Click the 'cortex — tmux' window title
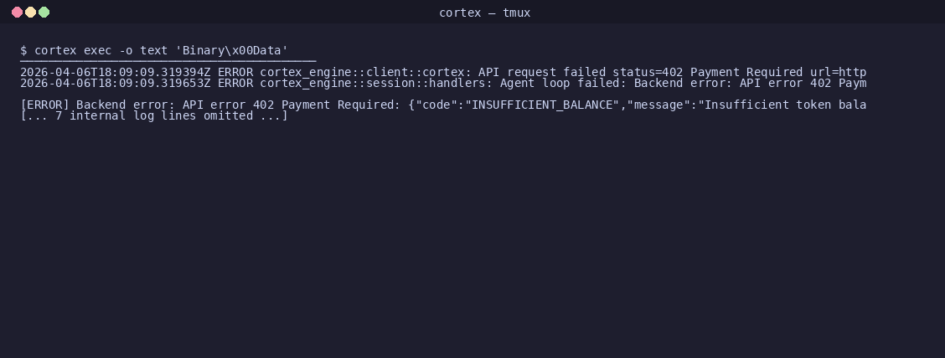Image resolution: width=945 pixels, height=358 pixels. click(484, 13)
